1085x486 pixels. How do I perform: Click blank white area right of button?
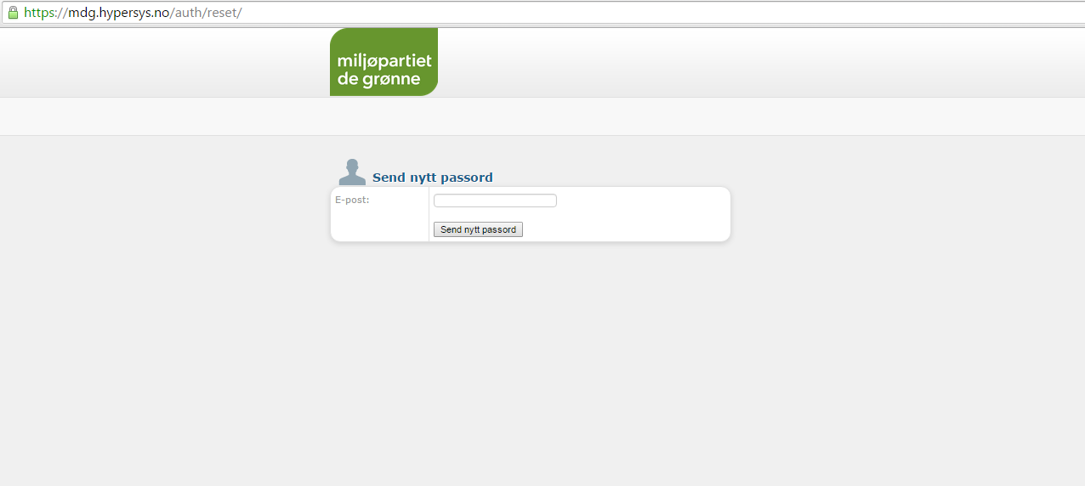(625, 229)
